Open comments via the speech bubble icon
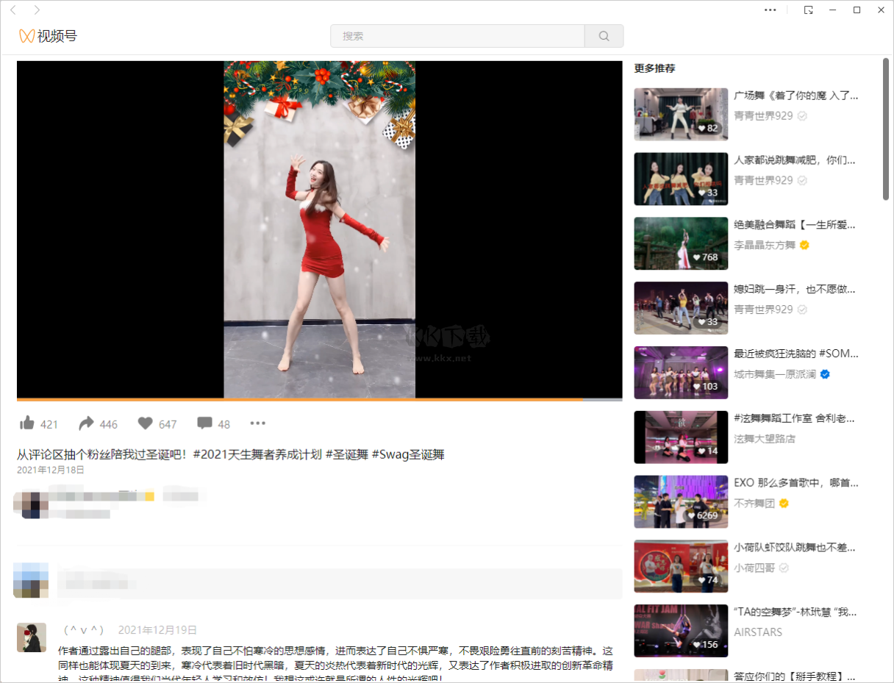894x683 pixels. (x=204, y=423)
